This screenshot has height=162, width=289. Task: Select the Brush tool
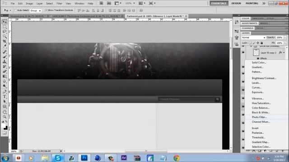click(x=5, y=57)
